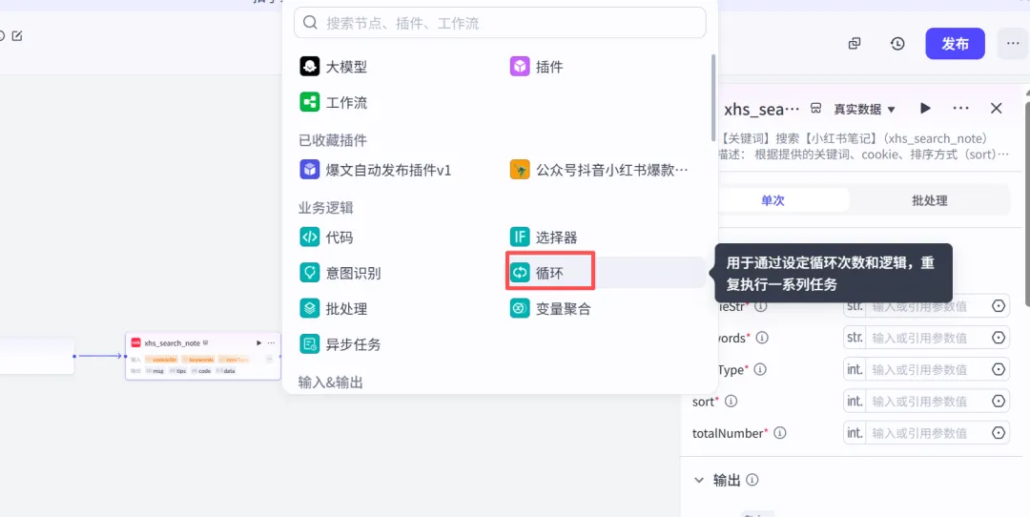Click the 发布 publish button
Viewport: 1030px width, 517px height.
coord(955,44)
